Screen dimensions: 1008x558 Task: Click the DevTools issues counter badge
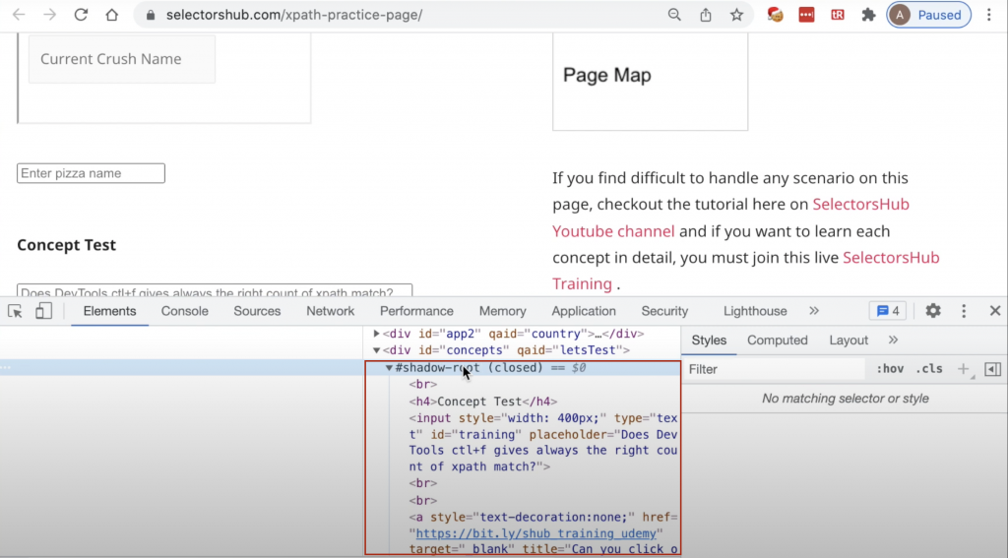pyautogui.click(x=888, y=311)
